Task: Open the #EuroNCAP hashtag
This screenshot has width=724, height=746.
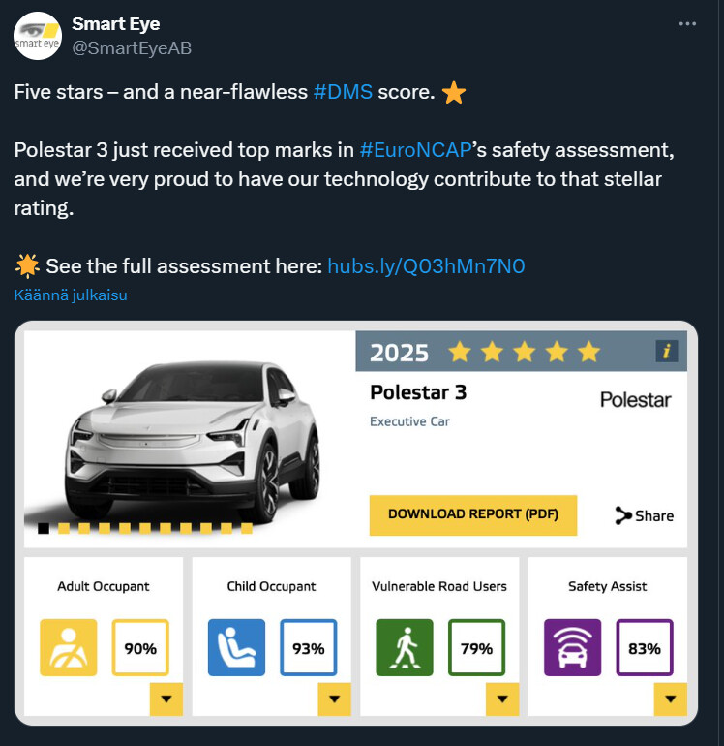Action: pyautogui.click(x=415, y=150)
